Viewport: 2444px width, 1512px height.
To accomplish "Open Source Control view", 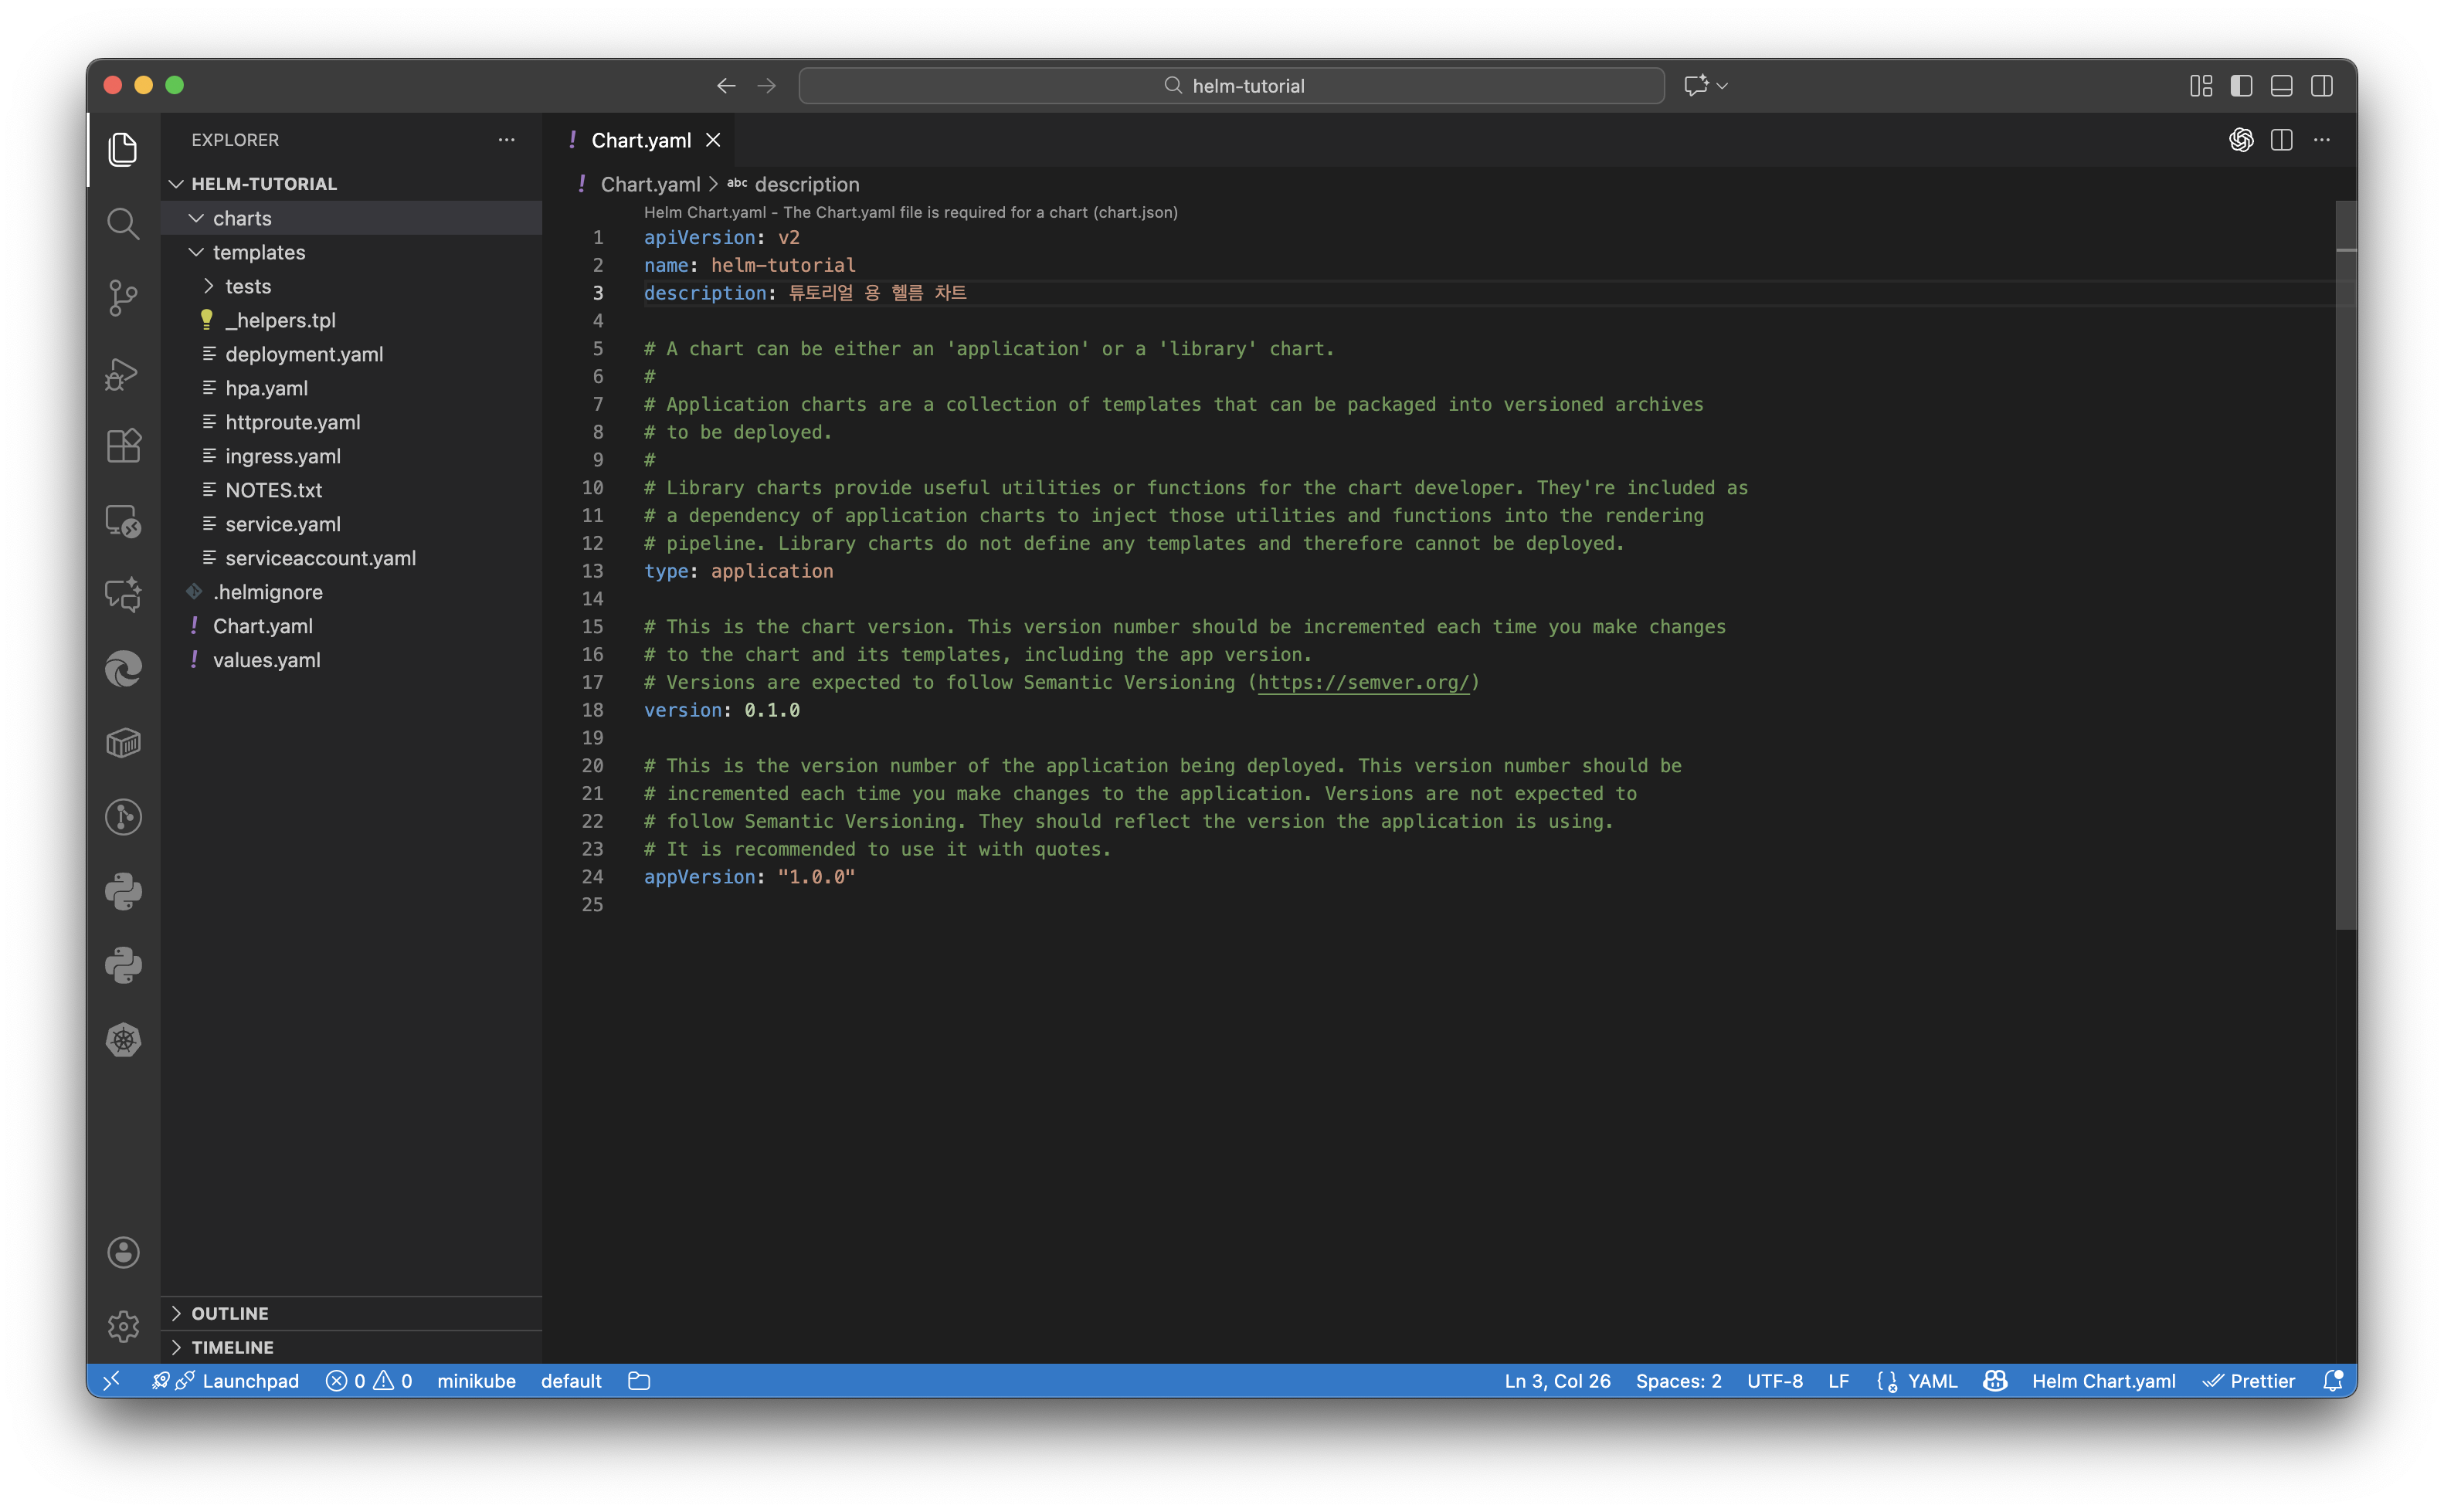I will coord(122,297).
